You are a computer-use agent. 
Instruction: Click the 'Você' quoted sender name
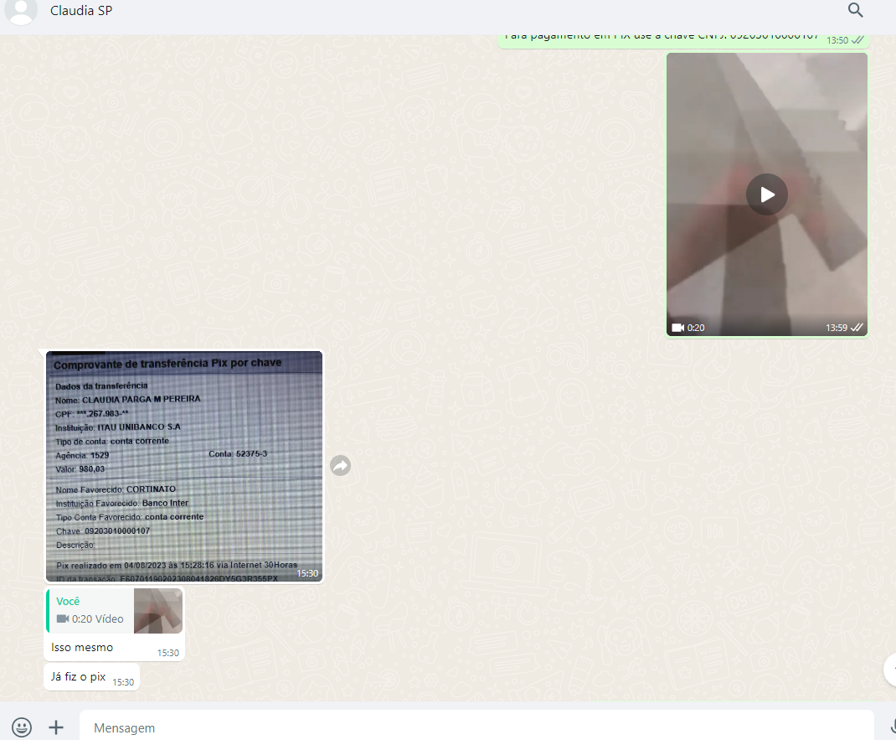tap(68, 601)
